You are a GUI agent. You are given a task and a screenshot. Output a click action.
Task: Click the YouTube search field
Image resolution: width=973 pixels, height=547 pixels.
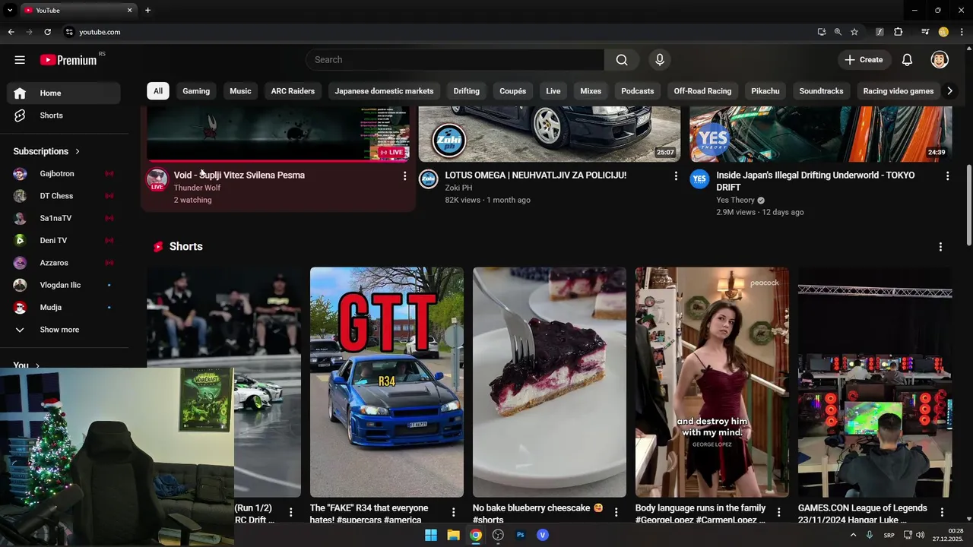click(455, 60)
